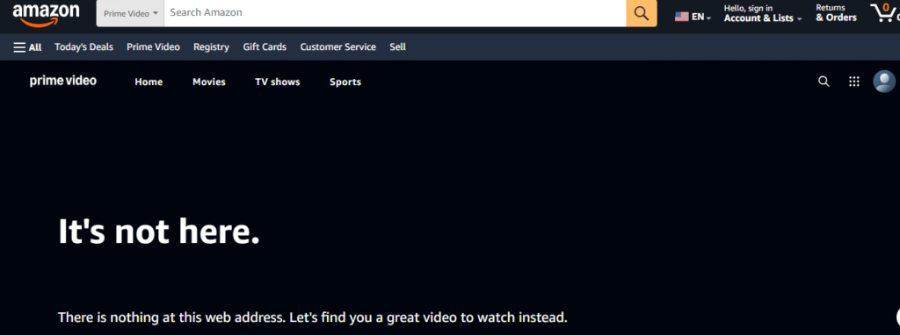The height and width of the screenshot is (335, 900).
Task: Select the Sports tab
Action: (345, 82)
